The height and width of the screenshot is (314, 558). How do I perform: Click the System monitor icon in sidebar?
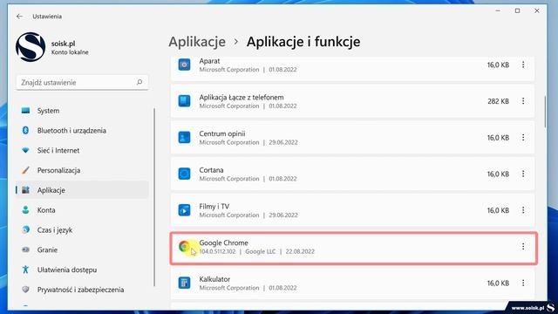tap(25, 111)
